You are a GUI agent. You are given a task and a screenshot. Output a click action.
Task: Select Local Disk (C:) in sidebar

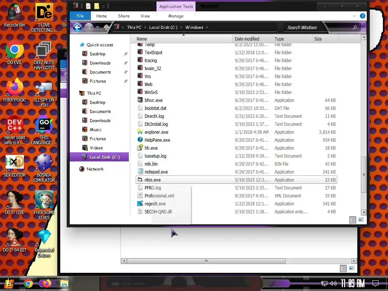(99, 157)
